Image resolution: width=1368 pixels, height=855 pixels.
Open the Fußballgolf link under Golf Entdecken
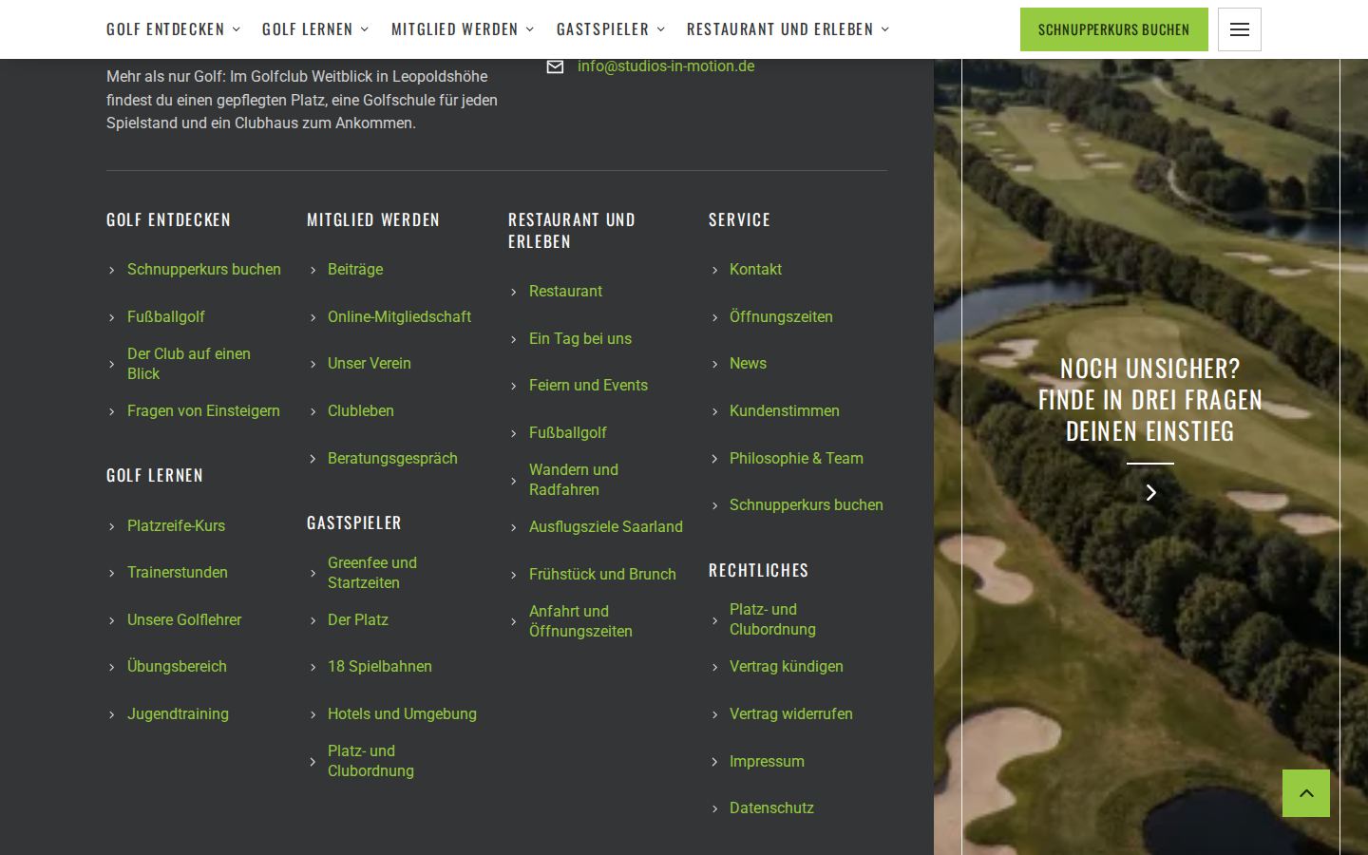point(166,316)
